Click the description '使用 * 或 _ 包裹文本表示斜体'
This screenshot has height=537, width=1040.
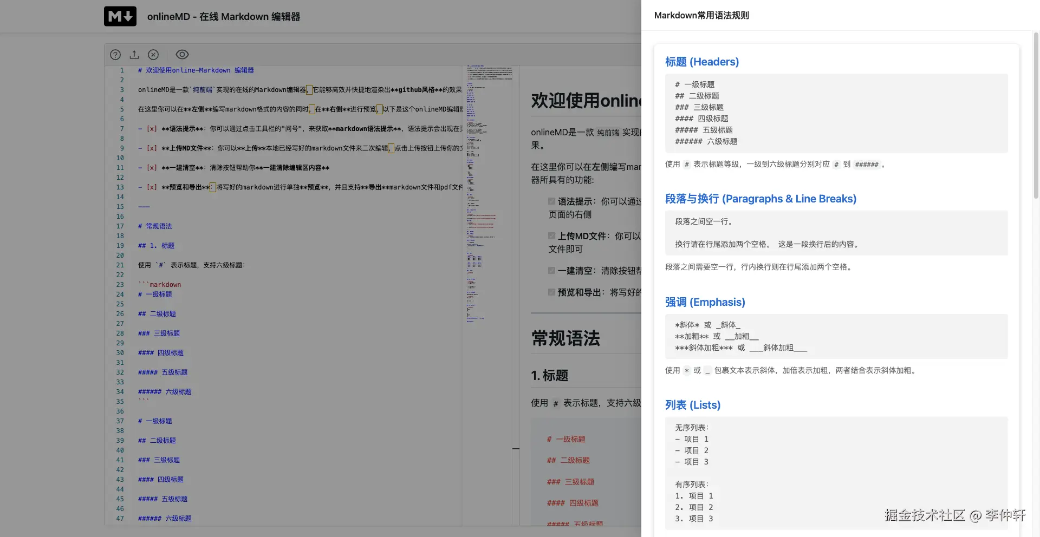(x=792, y=370)
